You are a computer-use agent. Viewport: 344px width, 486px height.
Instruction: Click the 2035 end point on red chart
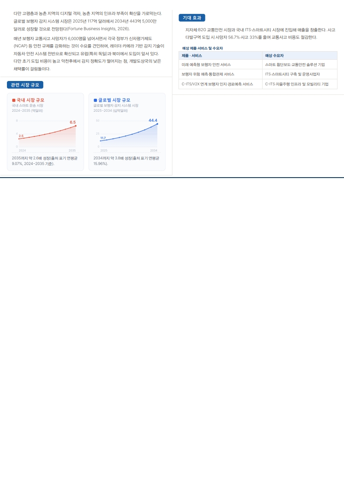click(x=76, y=126)
